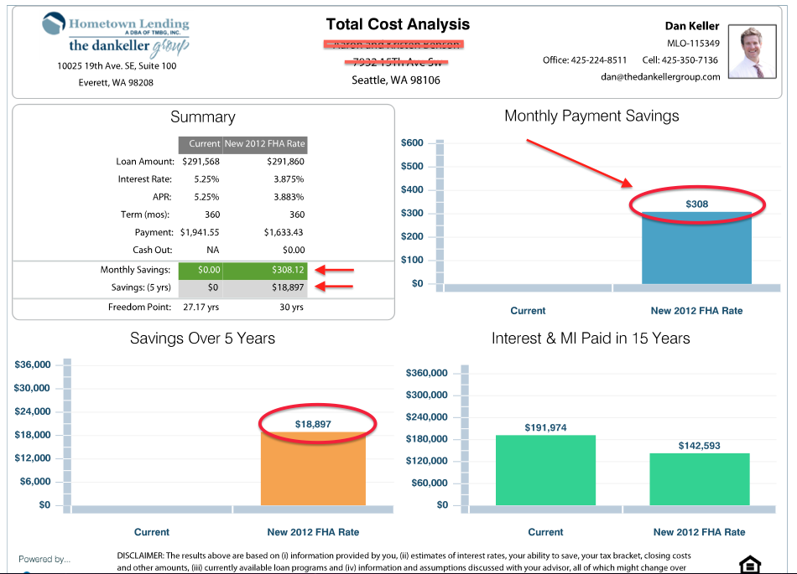The width and height of the screenshot is (797, 574).
Task: Click red arrow beside Savings (5 yrs) row
Action: [x=336, y=287]
